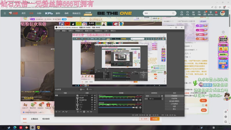Click 开始录制 start recording button in OBS

point(174,99)
